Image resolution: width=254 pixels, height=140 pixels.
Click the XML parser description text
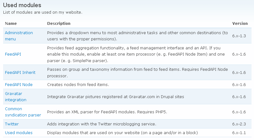107,112
